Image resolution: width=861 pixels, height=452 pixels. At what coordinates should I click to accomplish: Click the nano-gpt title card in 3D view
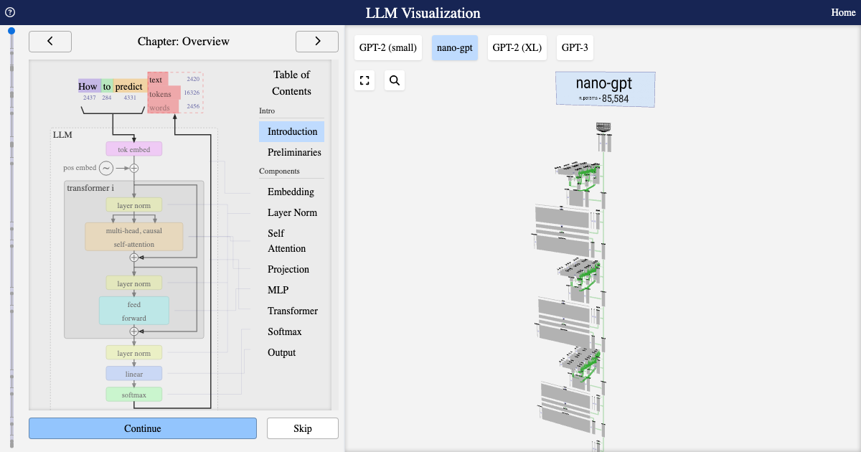click(x=605, y=89)
